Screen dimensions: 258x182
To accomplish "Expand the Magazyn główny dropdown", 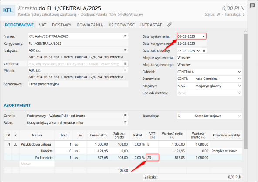I will (x=239, y=86).
